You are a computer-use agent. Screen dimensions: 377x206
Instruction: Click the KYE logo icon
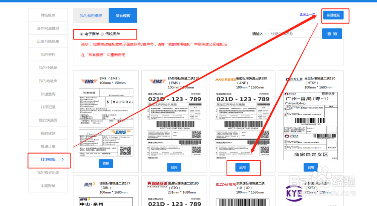[x=294, y=193]
